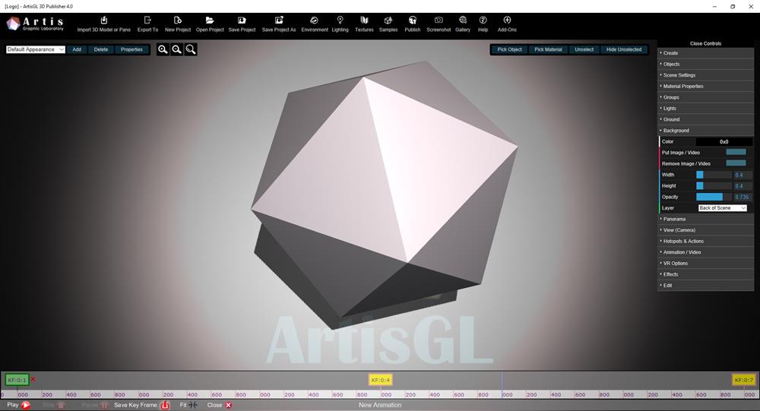The image size is (760, 411).
Task: Expand the Animation / Video section
Action: click(705, 252)
